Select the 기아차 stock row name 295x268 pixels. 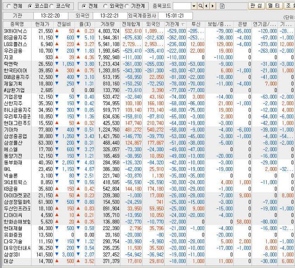[11, 130]
